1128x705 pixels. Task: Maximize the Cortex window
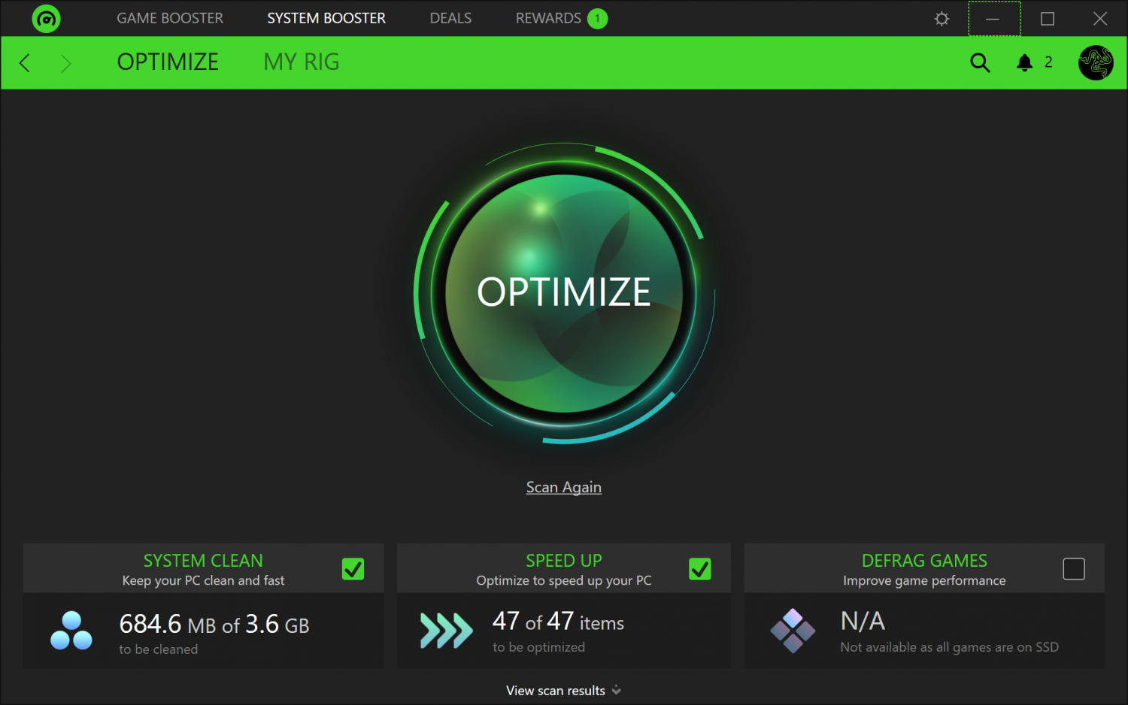point(1047,19)
